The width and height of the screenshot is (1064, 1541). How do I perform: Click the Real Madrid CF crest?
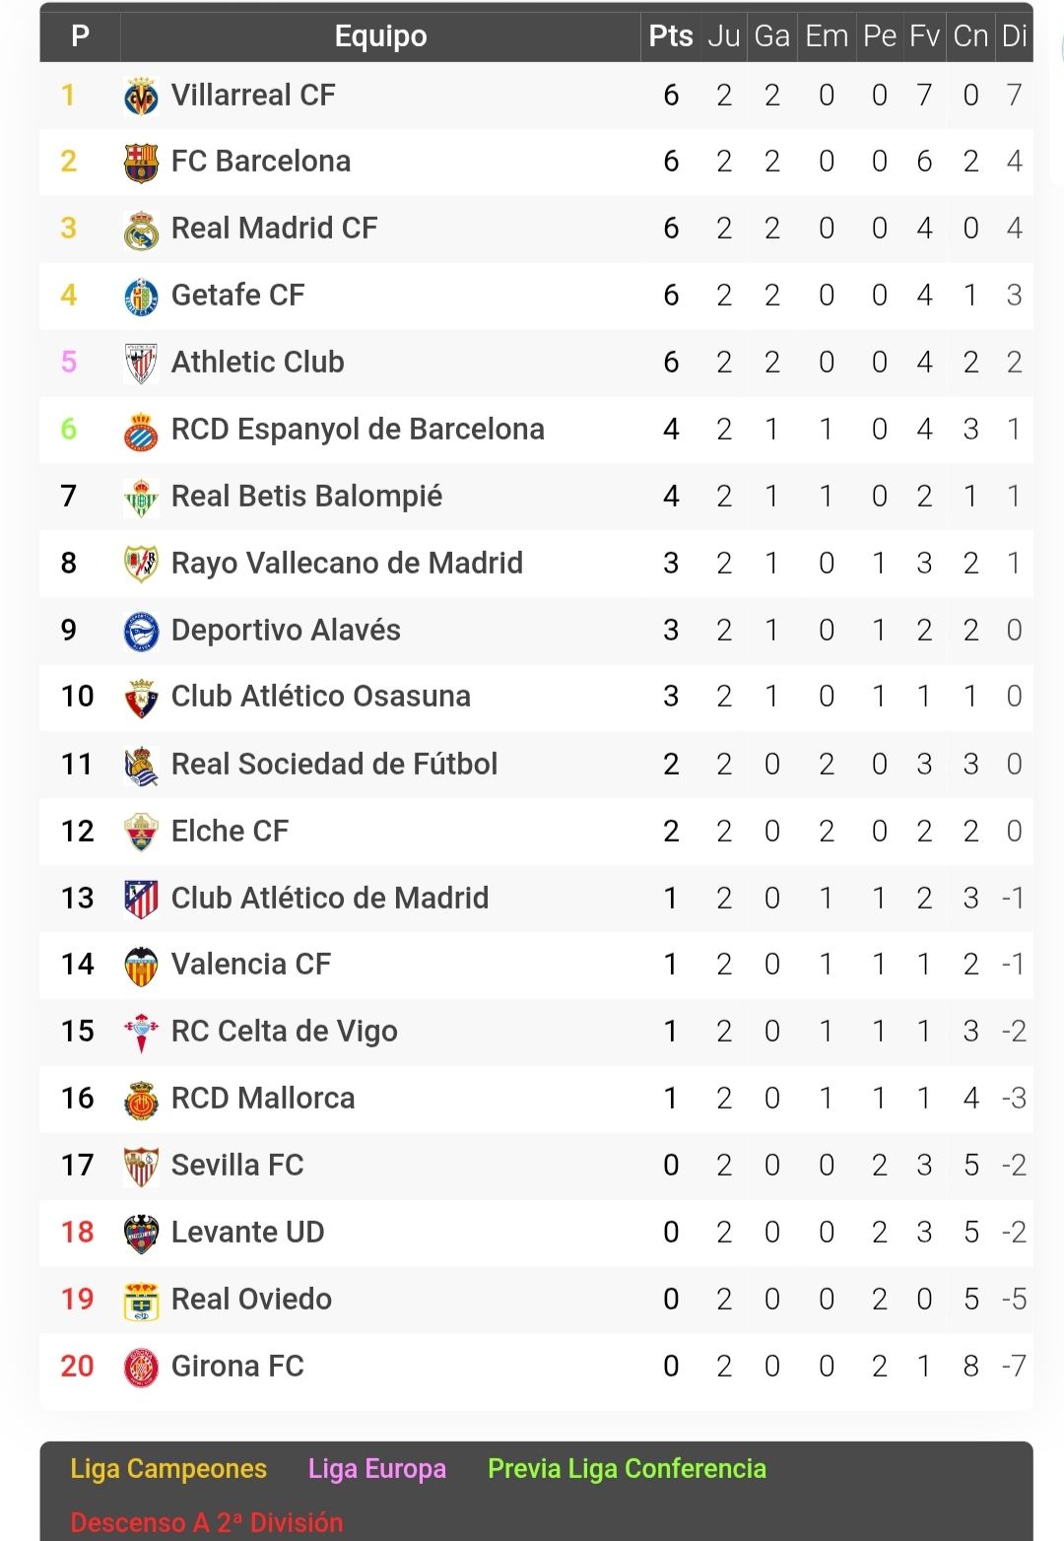(141, 230)
